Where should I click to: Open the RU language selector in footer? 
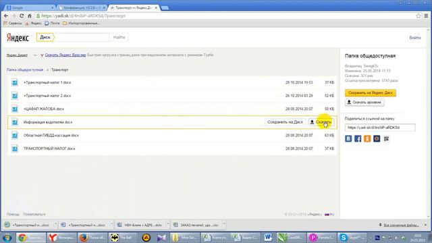(x=329, y=214)
